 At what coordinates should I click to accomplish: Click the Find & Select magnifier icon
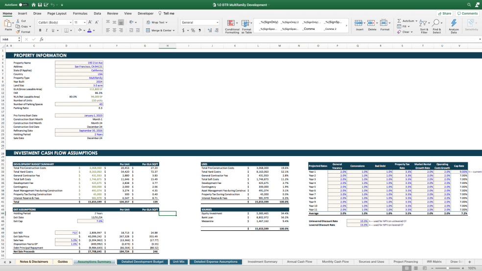(436, 23)
